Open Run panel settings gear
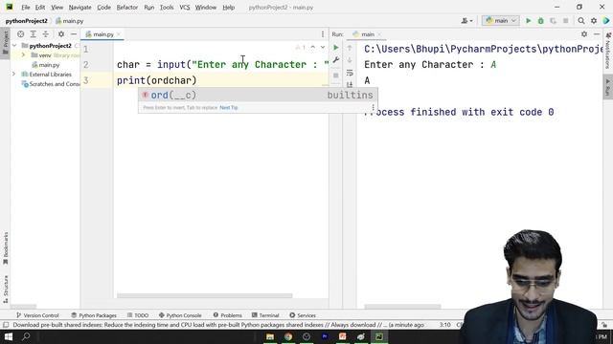The height and width of the screenshot is (344, 613). point(584,34)
